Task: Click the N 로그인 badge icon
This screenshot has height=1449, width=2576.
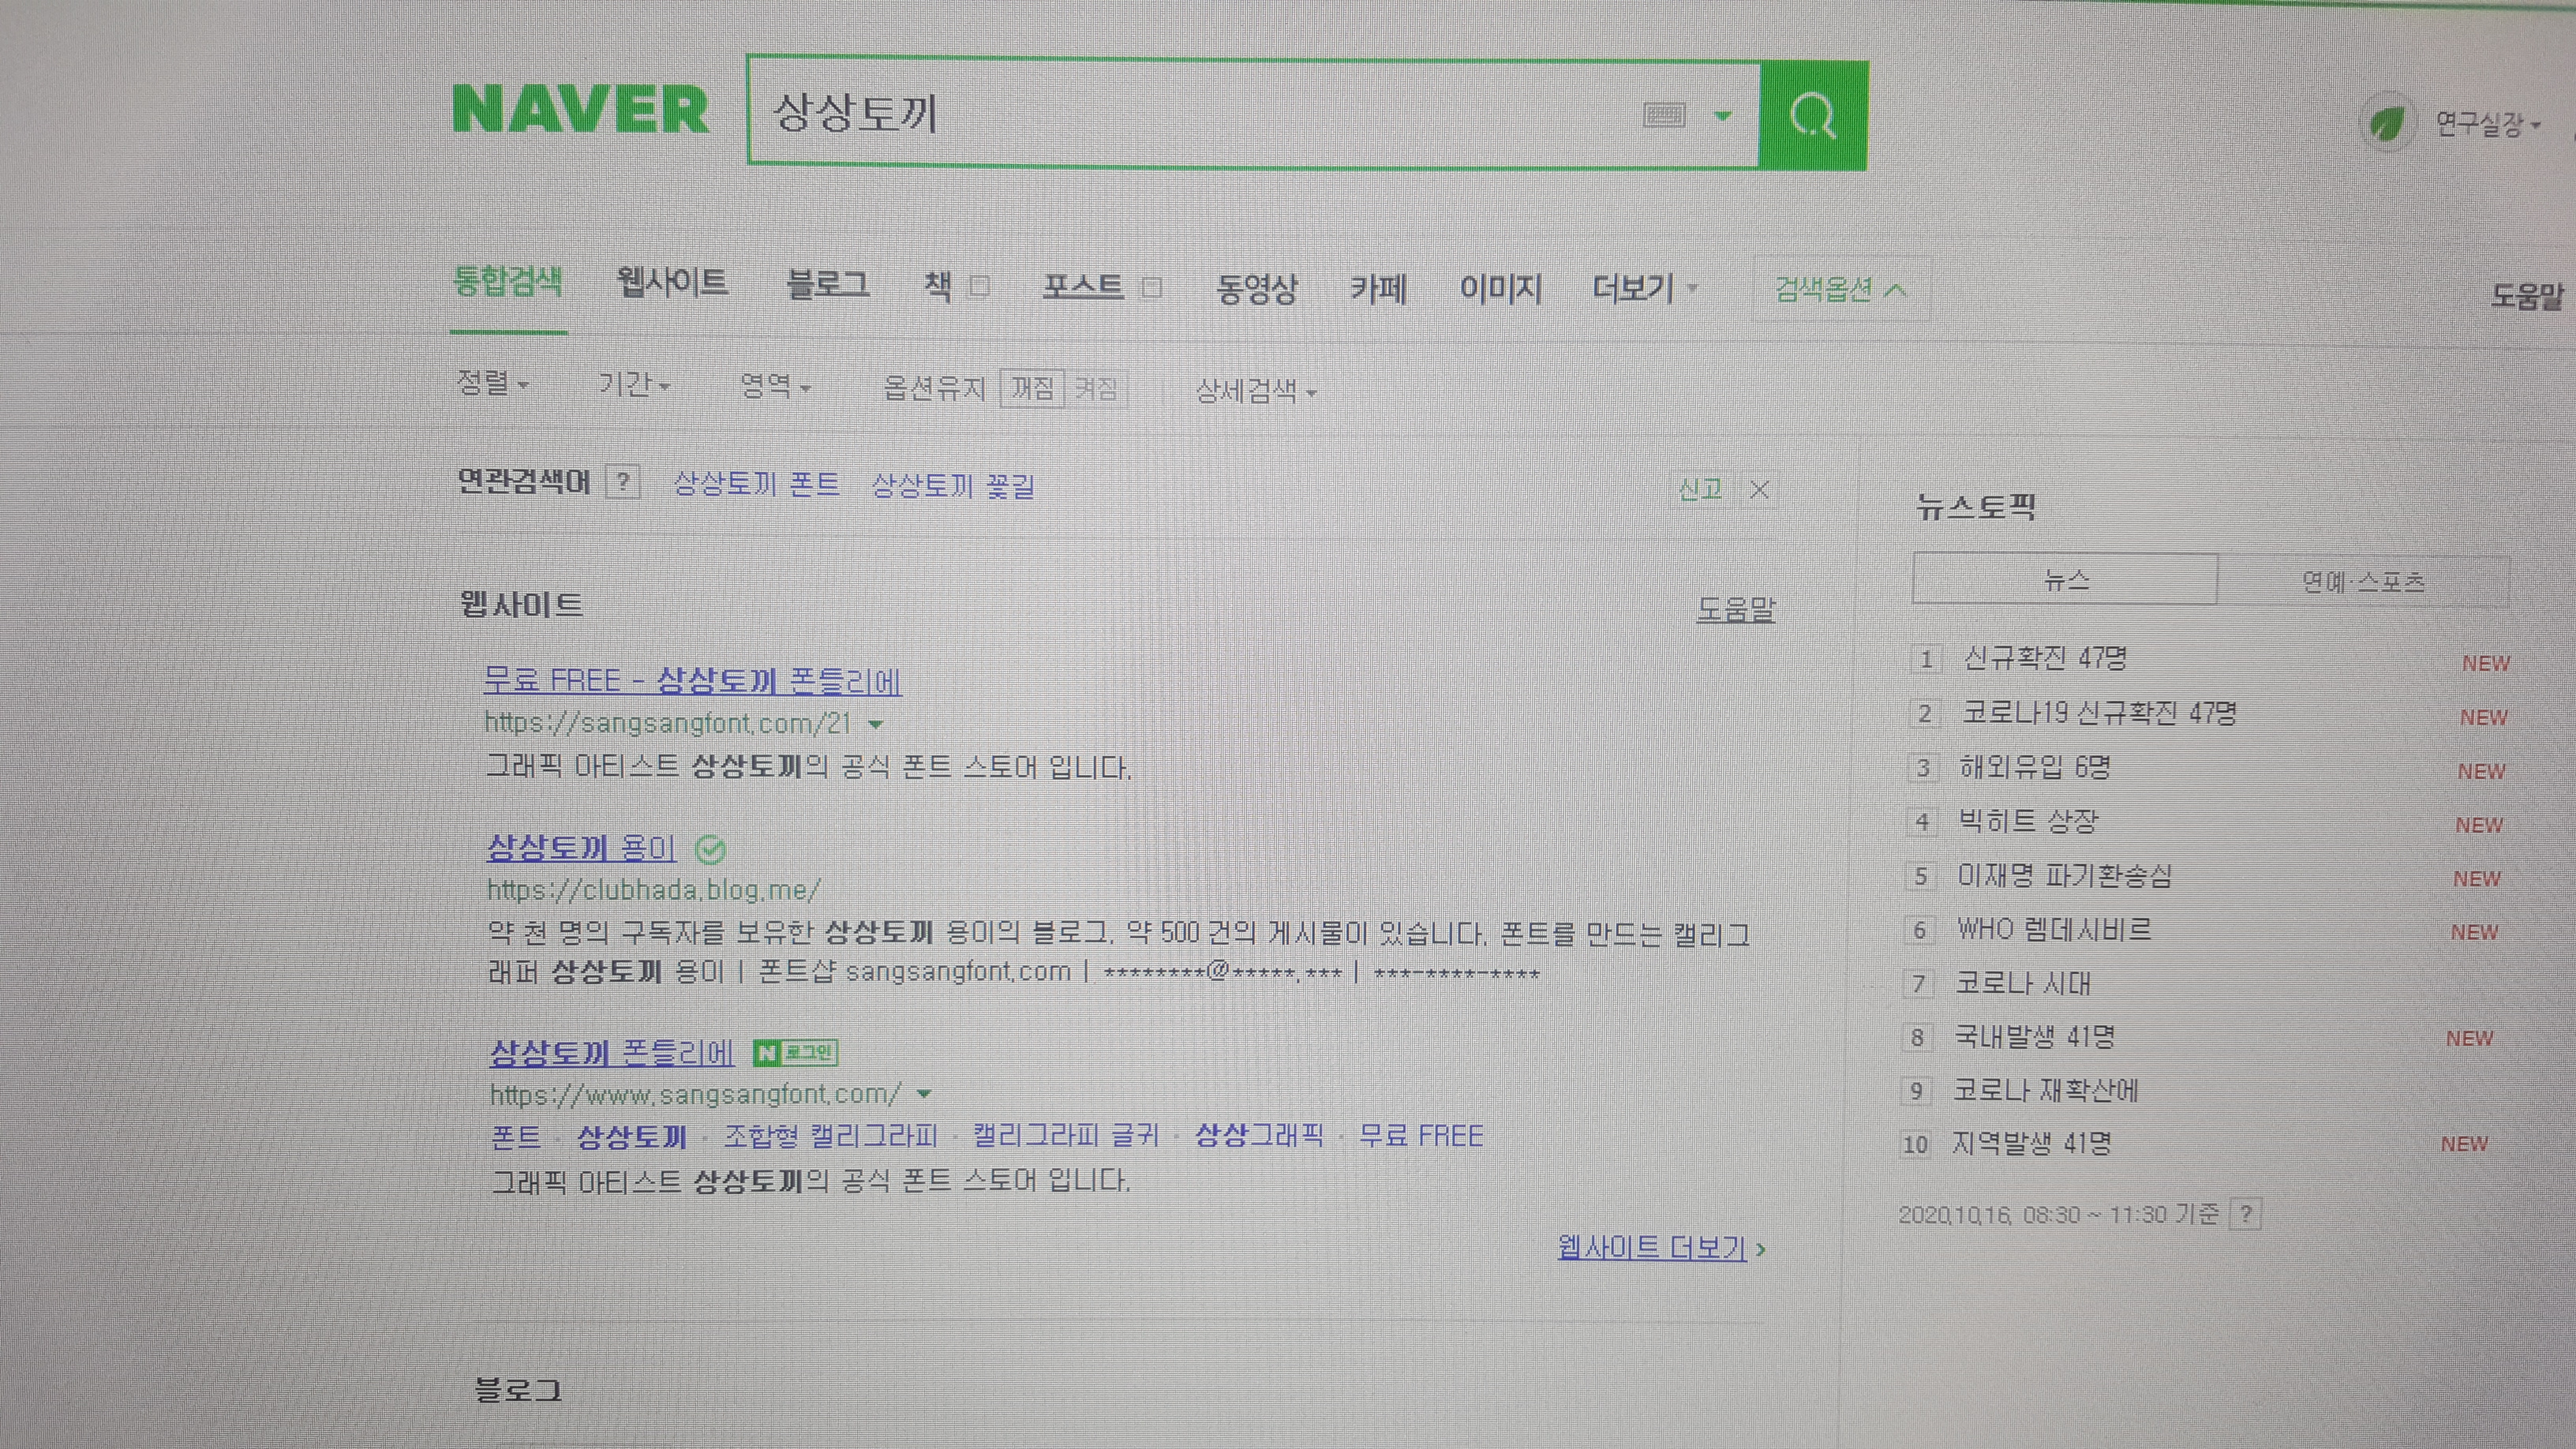Action: pyautogui.click(x=796, y=1052)
